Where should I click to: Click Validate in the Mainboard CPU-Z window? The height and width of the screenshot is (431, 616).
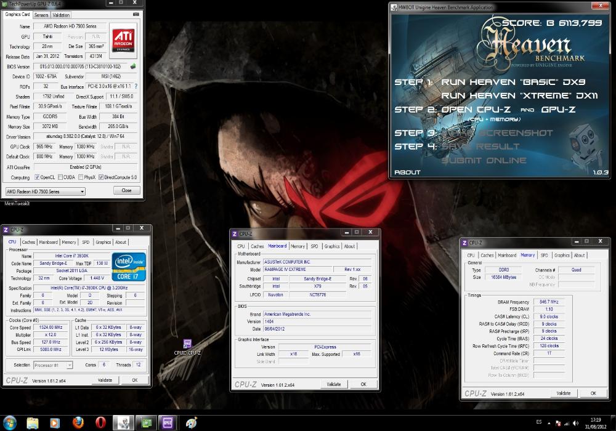(x=334, y=384)
